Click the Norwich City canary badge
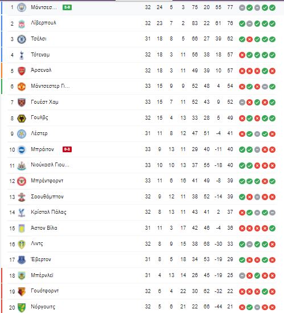This screenshot has width=284, height=313. (x=21, y=307)
